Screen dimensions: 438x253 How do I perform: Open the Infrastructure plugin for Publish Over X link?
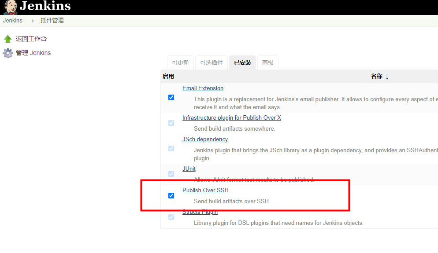232,118
